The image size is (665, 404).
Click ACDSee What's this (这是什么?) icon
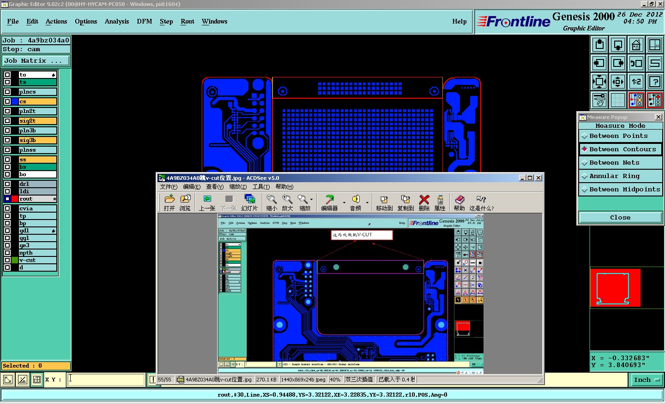pyautogui.click(x=481, y=202)
